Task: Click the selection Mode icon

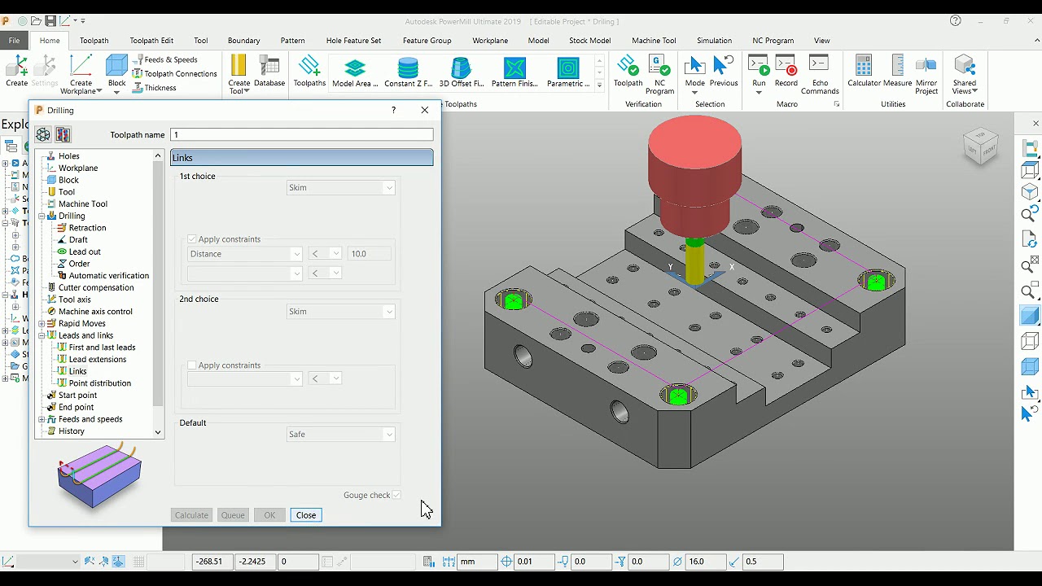Action: tap(695, 74)
